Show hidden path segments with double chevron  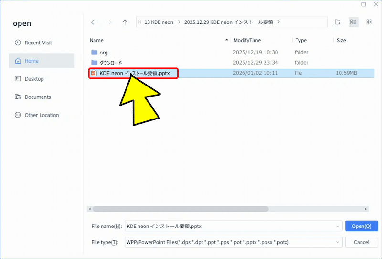(139, 22)
